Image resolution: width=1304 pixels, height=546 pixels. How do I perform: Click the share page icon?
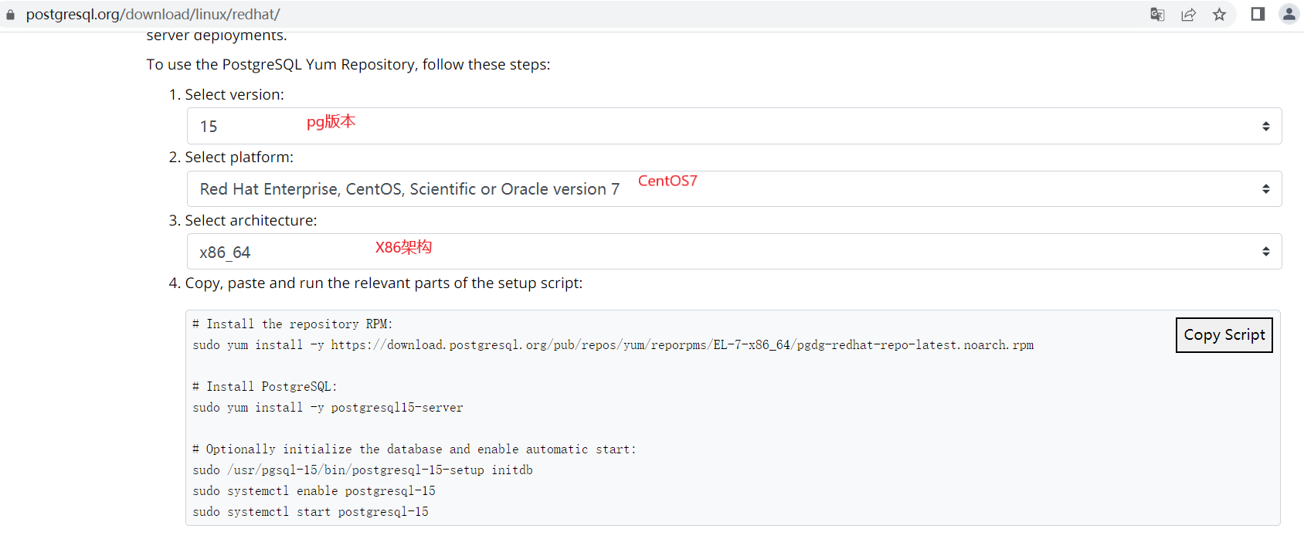1188,15
